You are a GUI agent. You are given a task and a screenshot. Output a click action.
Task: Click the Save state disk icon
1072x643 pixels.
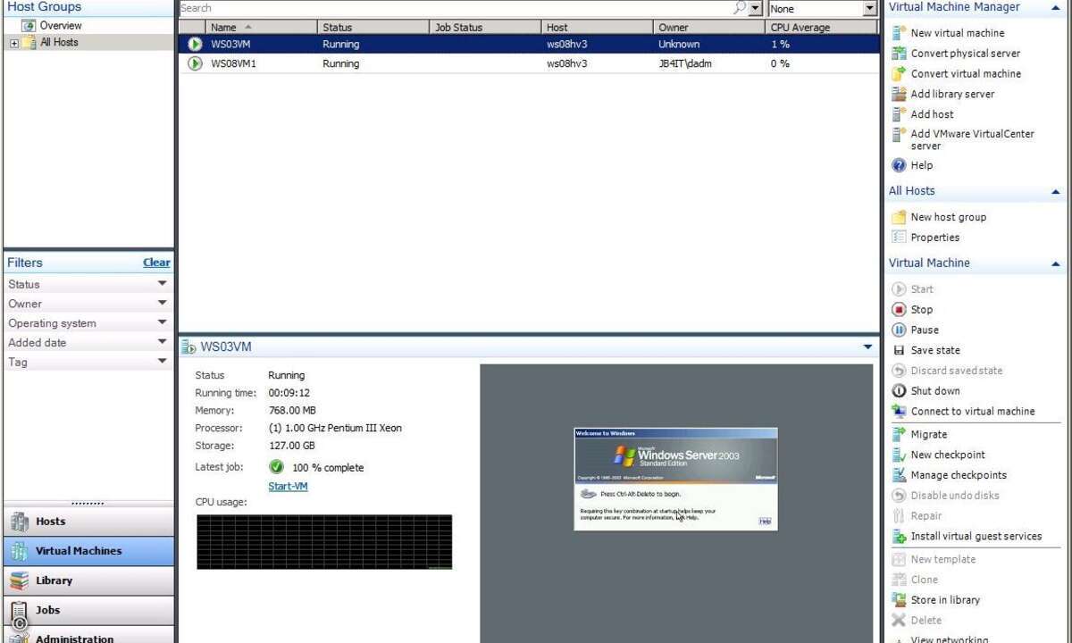(899, 351)
